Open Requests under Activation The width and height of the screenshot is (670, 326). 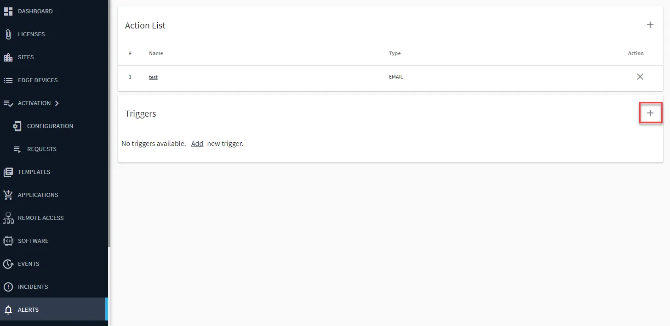click(x=42, y=149)
